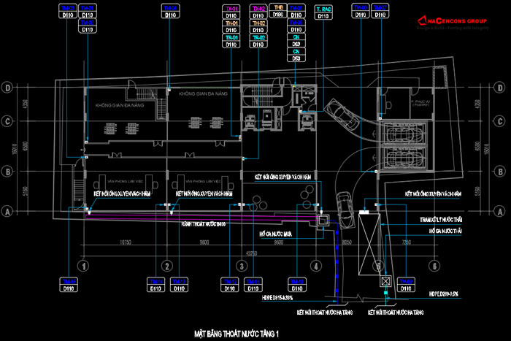This screenshot has width=511, height=341.
Task: Click the drawing title MẶT BẰNG THOÁT NƯỚC TẦNG 1
Action: (237, 334)
